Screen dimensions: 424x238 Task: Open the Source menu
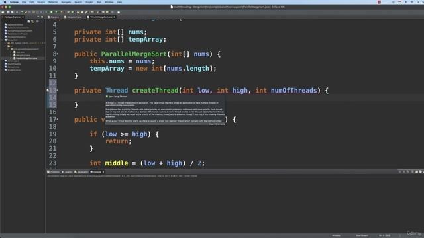click(x=41, y=2)
